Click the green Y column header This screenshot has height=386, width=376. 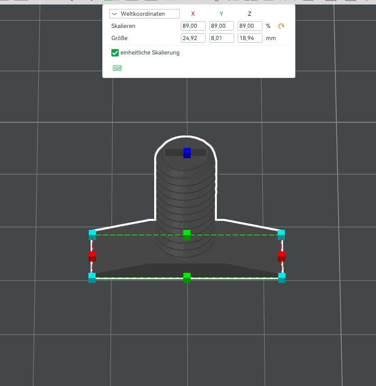(x=221, y=14)
